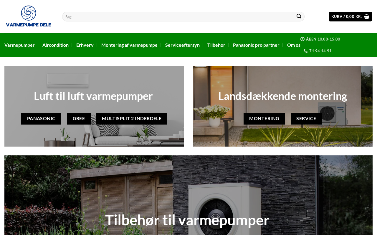Open the KURV / 0,00 KR. cart button
Viewport: 377px width, 235px height.
(350, 16)
